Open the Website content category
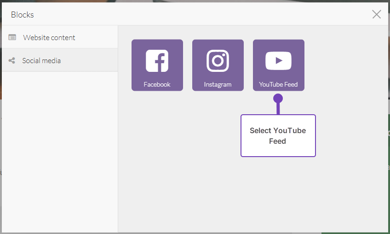This screenshot has width=390, height=234. 49,37
